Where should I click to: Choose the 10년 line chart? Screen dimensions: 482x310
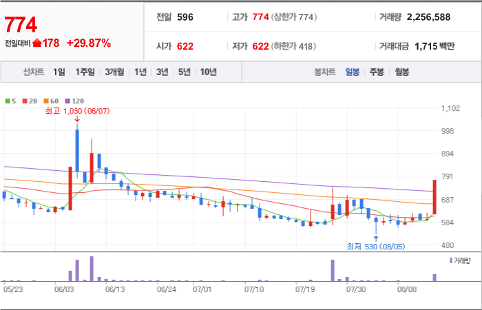pos(209,72)
